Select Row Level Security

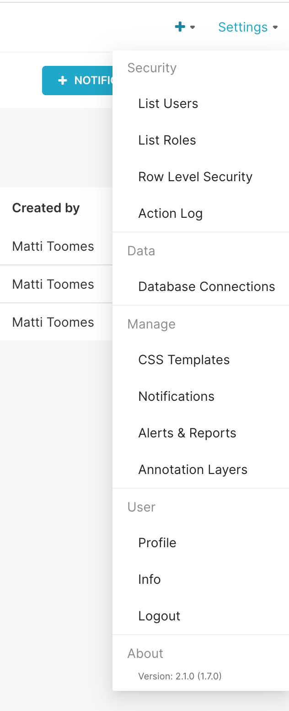[195, 177]
